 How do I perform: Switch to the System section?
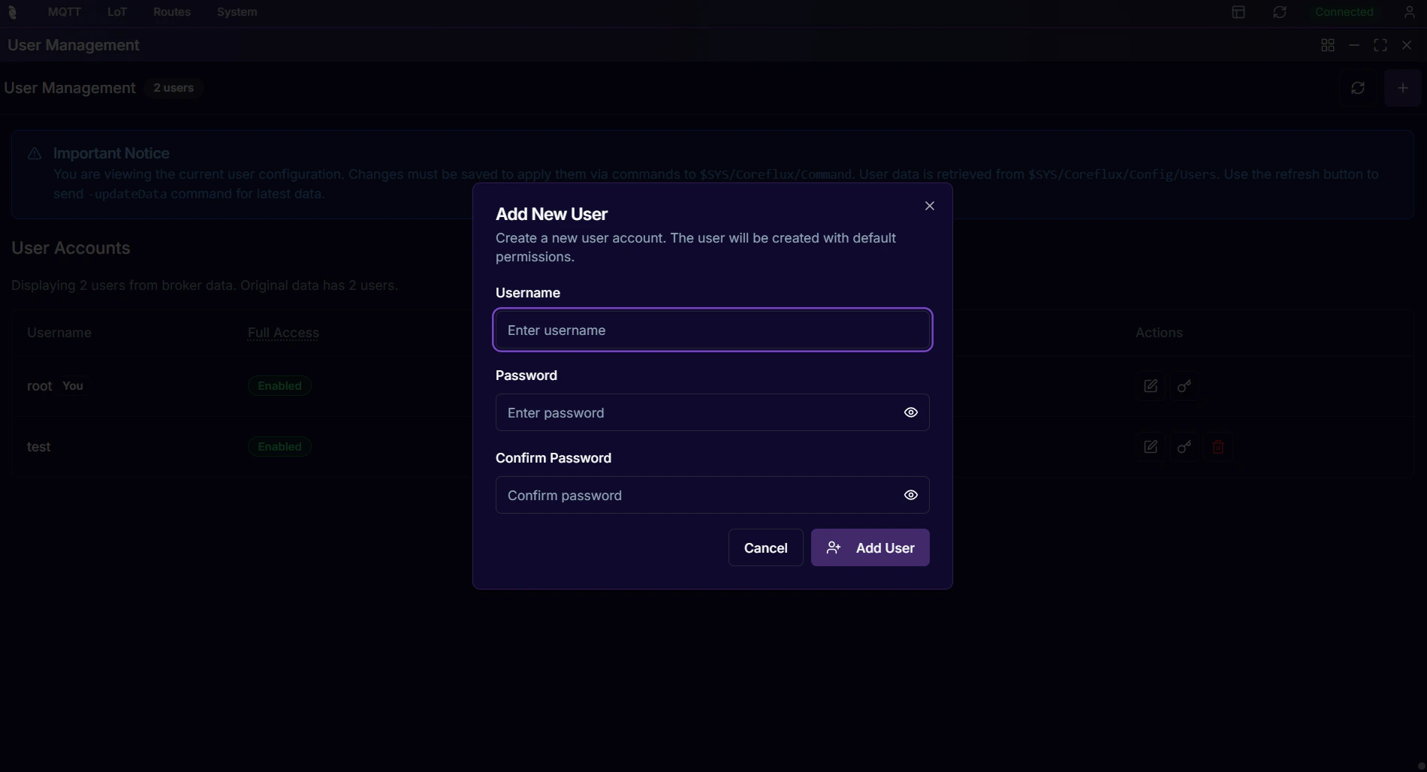pos(237,11)
